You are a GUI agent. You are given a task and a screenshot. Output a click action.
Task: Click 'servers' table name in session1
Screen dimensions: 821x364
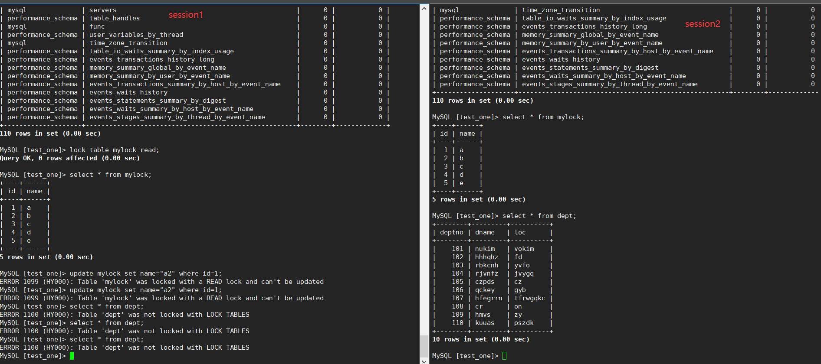pos(103,10)
